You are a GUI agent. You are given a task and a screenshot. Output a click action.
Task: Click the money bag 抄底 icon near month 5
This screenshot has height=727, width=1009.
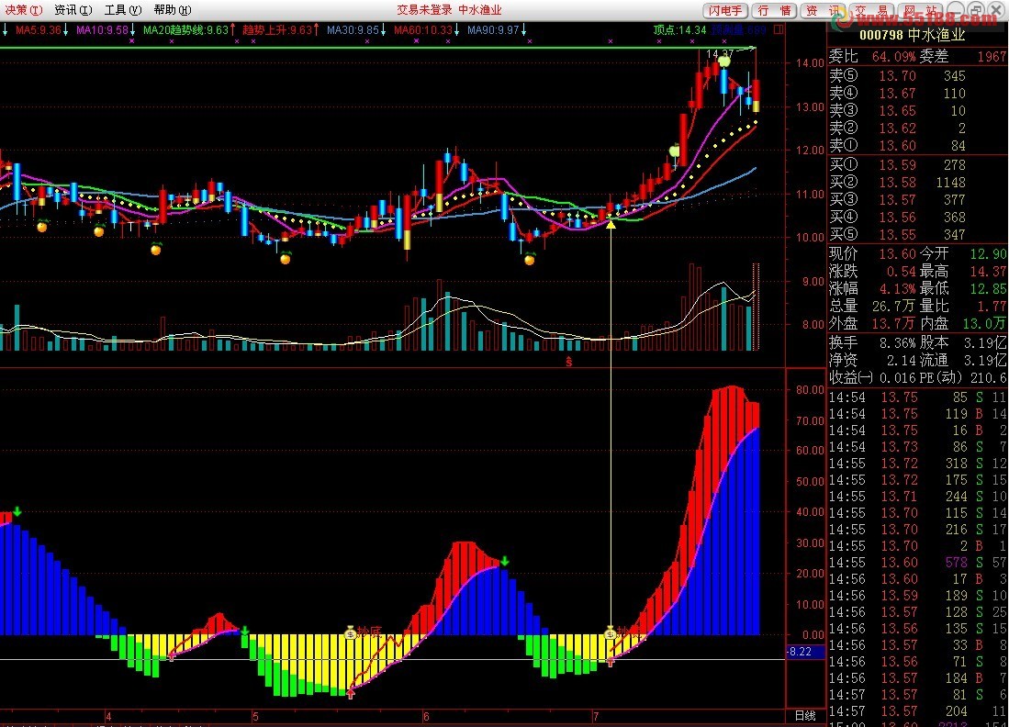[x=350, y=632]
